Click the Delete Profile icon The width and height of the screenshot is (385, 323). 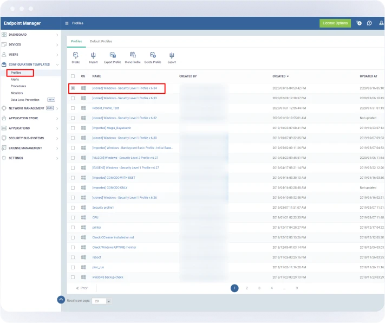click(x=153, y=55)
